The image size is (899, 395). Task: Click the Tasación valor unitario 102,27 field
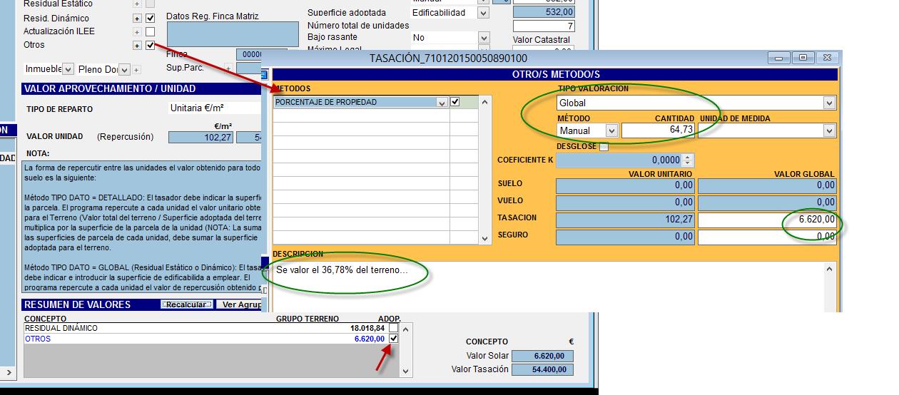[626, 220]
